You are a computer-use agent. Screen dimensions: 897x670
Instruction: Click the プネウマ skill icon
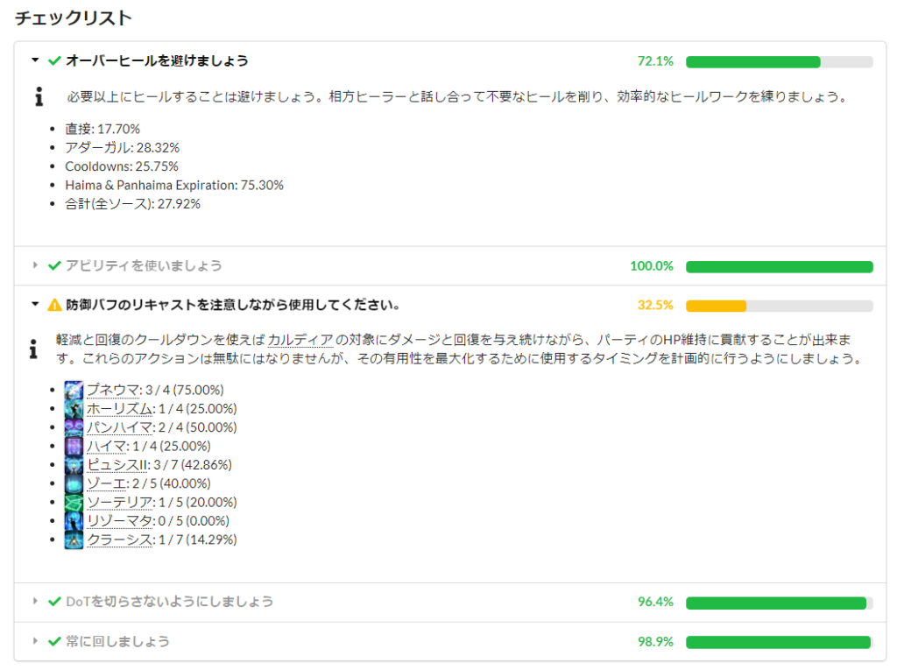coord(74,391)
